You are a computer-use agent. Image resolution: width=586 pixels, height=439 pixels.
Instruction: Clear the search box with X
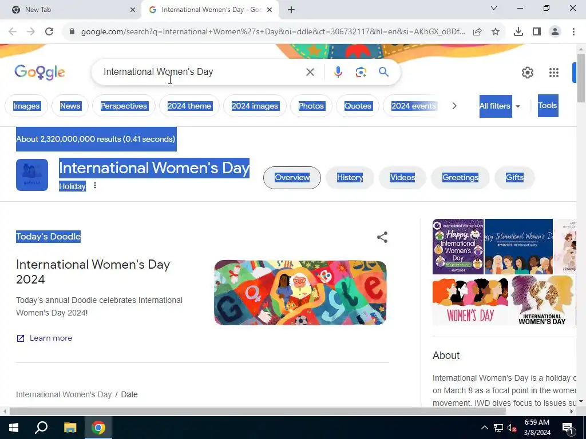tap(310, 72)
